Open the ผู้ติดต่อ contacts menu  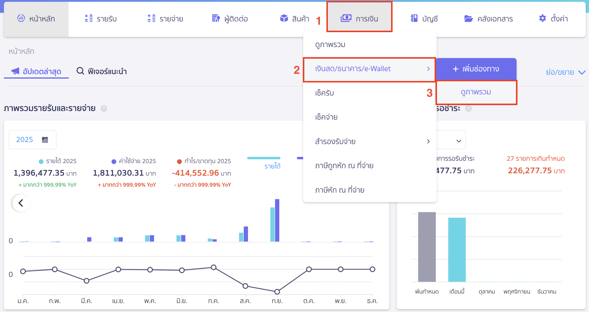230,19
